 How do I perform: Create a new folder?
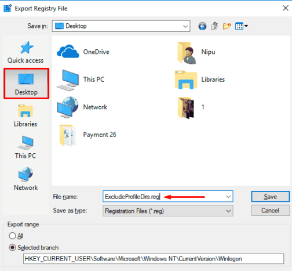227,26
